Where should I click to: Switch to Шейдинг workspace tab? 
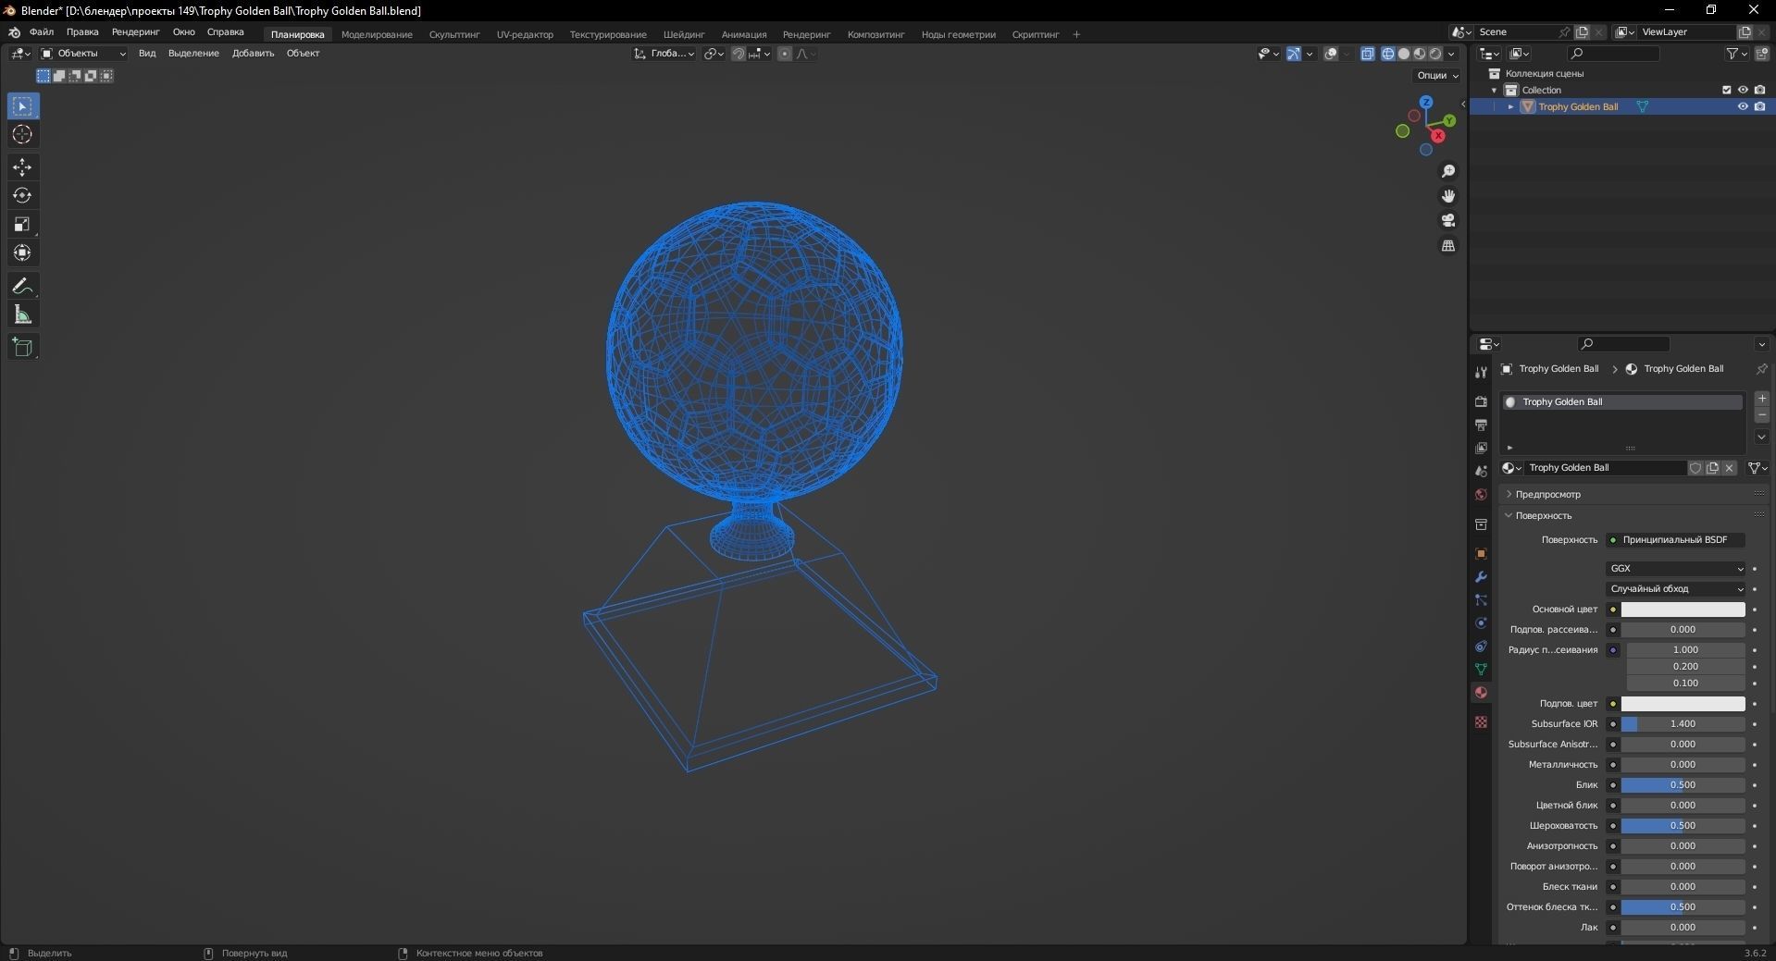(684, 35)
